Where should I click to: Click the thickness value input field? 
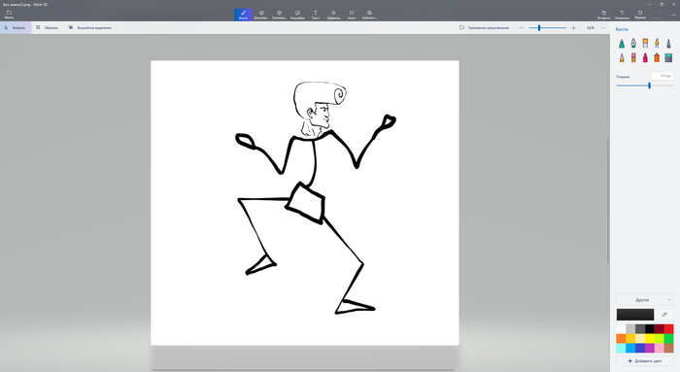(663, 77)
